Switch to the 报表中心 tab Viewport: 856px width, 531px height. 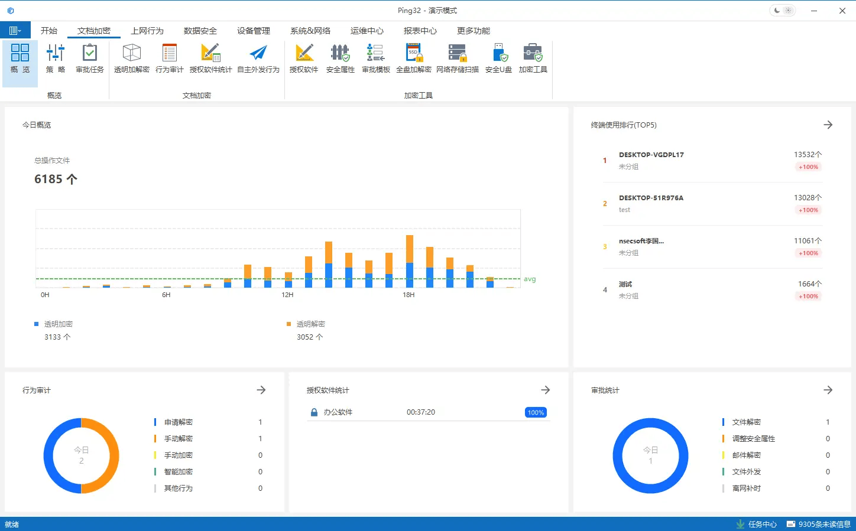(420, 31)
